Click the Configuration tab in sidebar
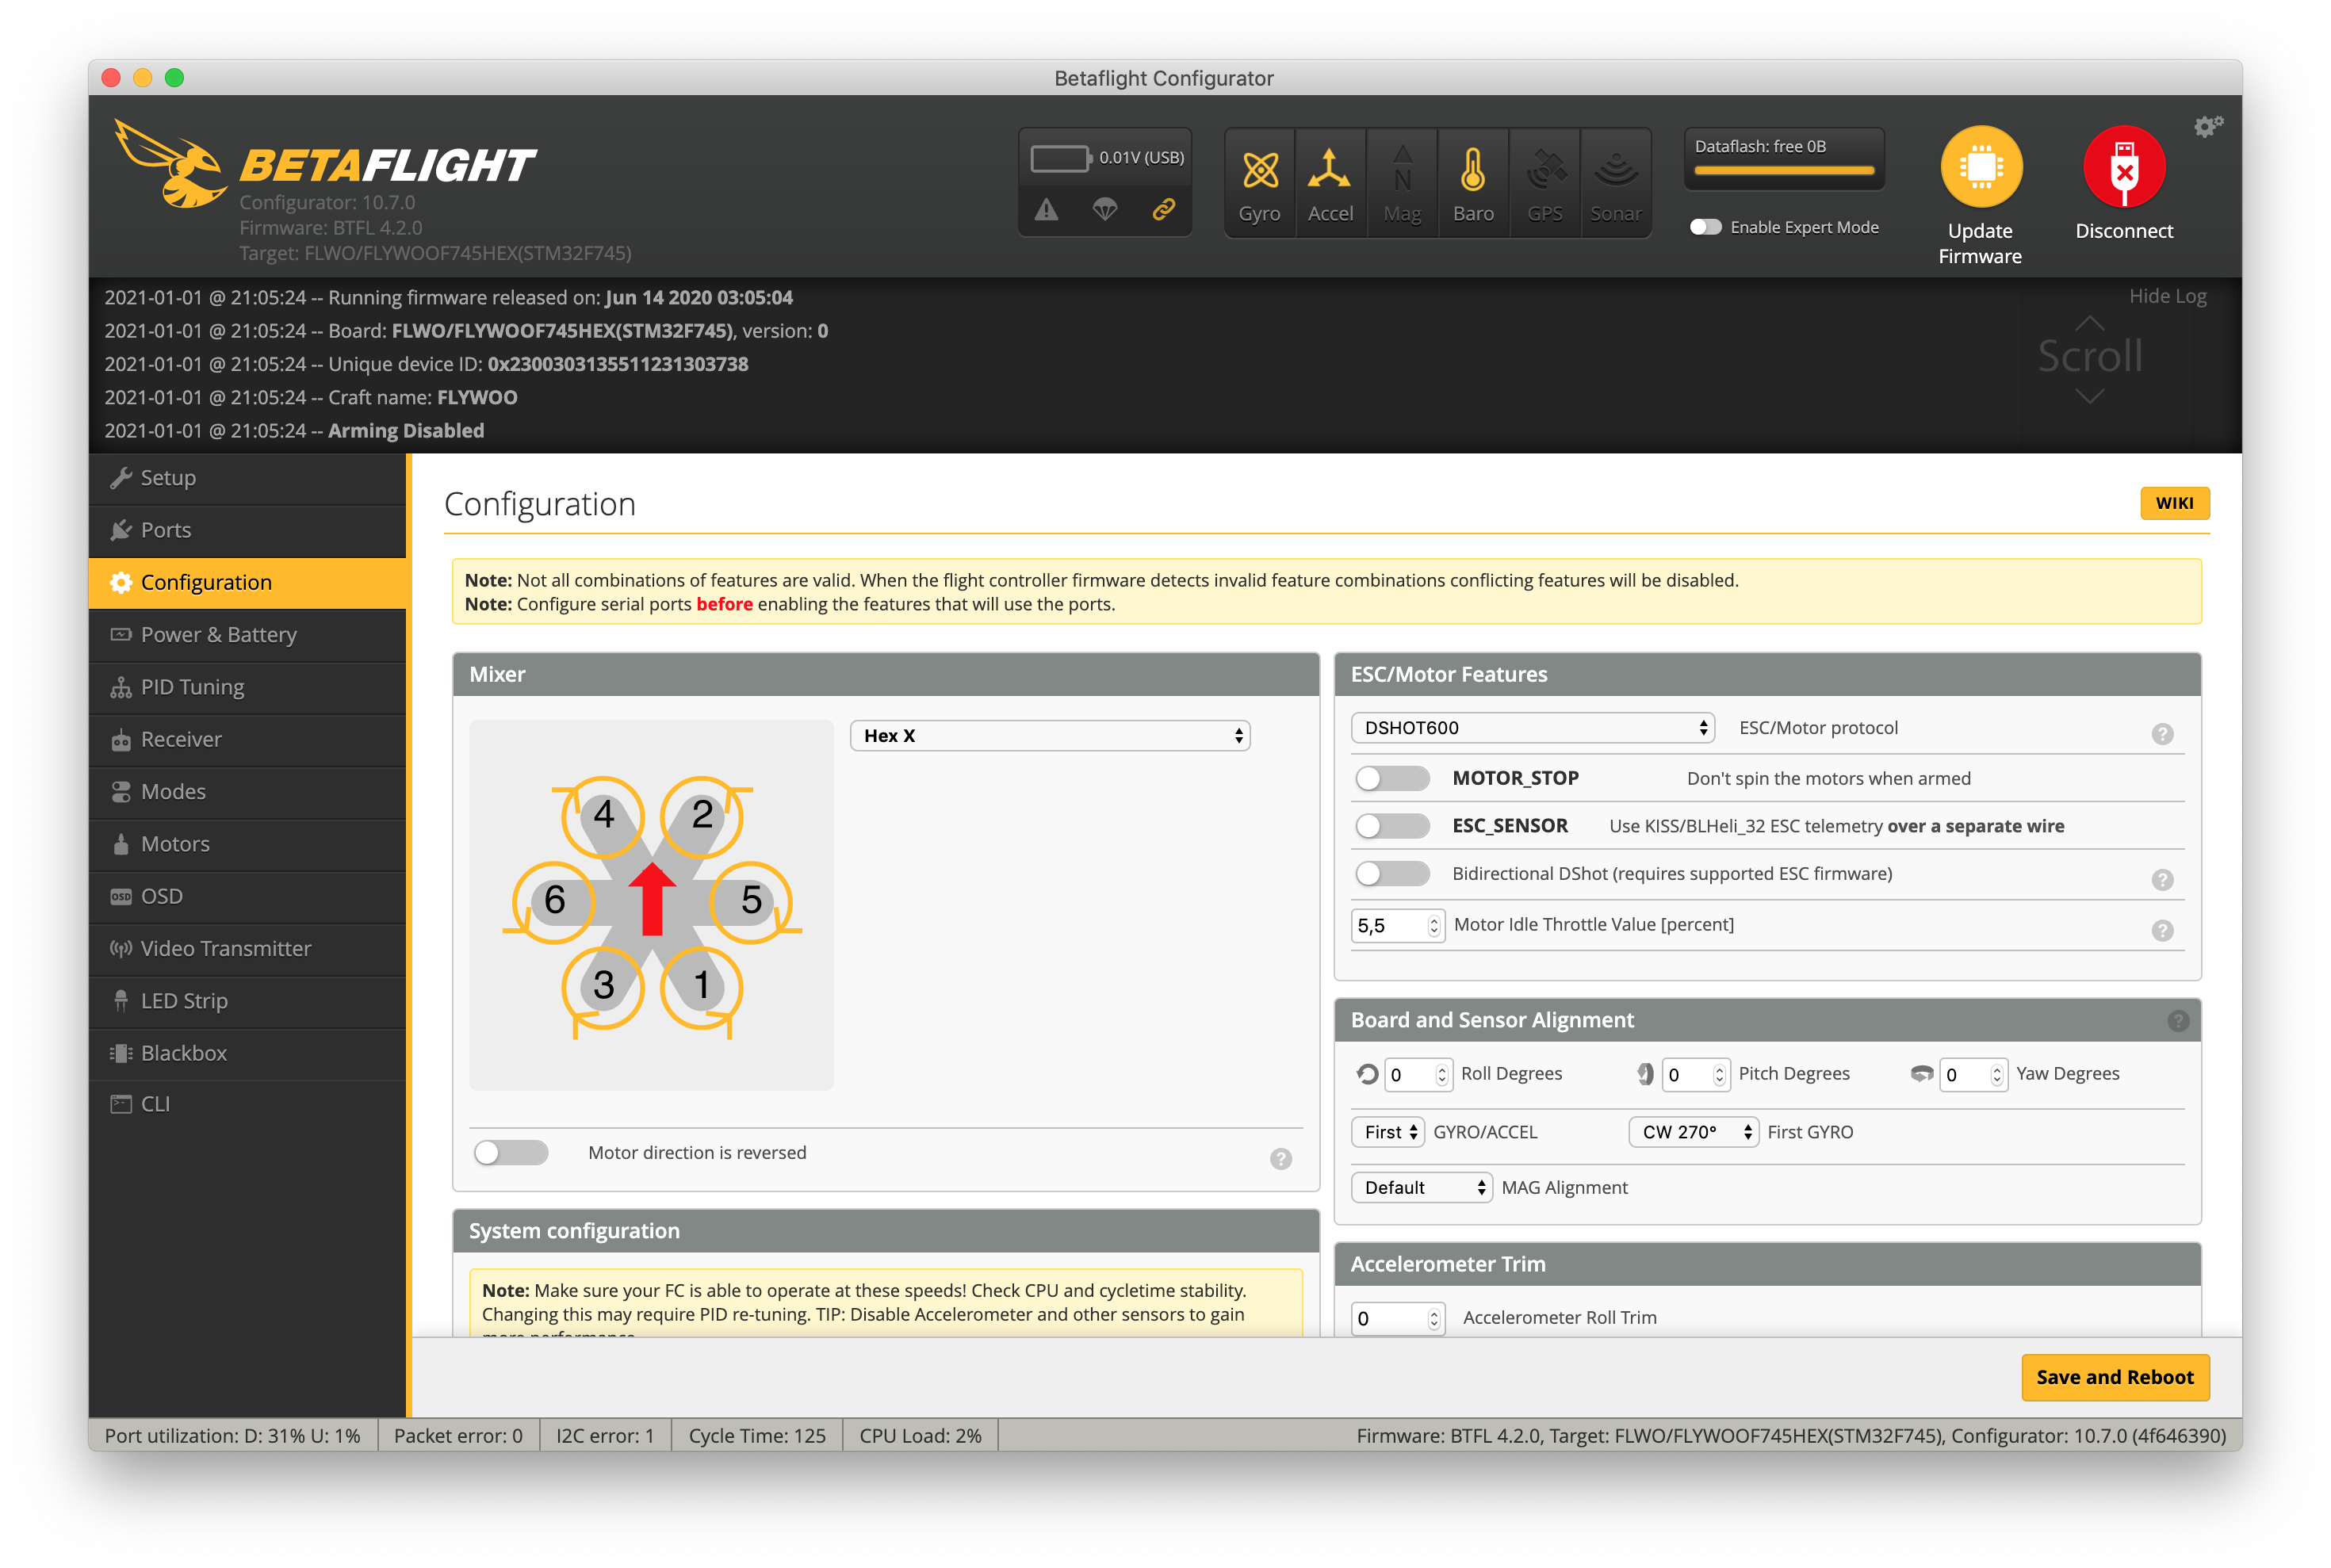Screen dimensions: 2331x1568 click(x=247, y=582)
